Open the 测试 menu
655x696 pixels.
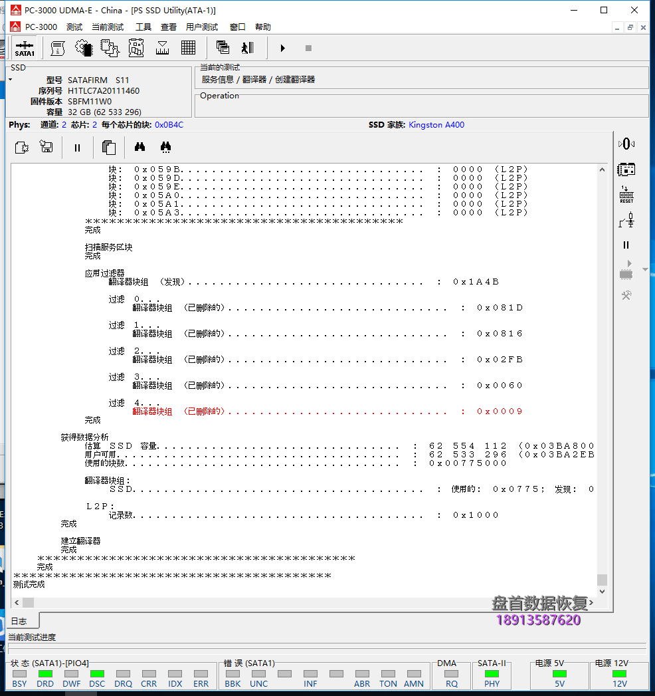[x=74, y=27]
